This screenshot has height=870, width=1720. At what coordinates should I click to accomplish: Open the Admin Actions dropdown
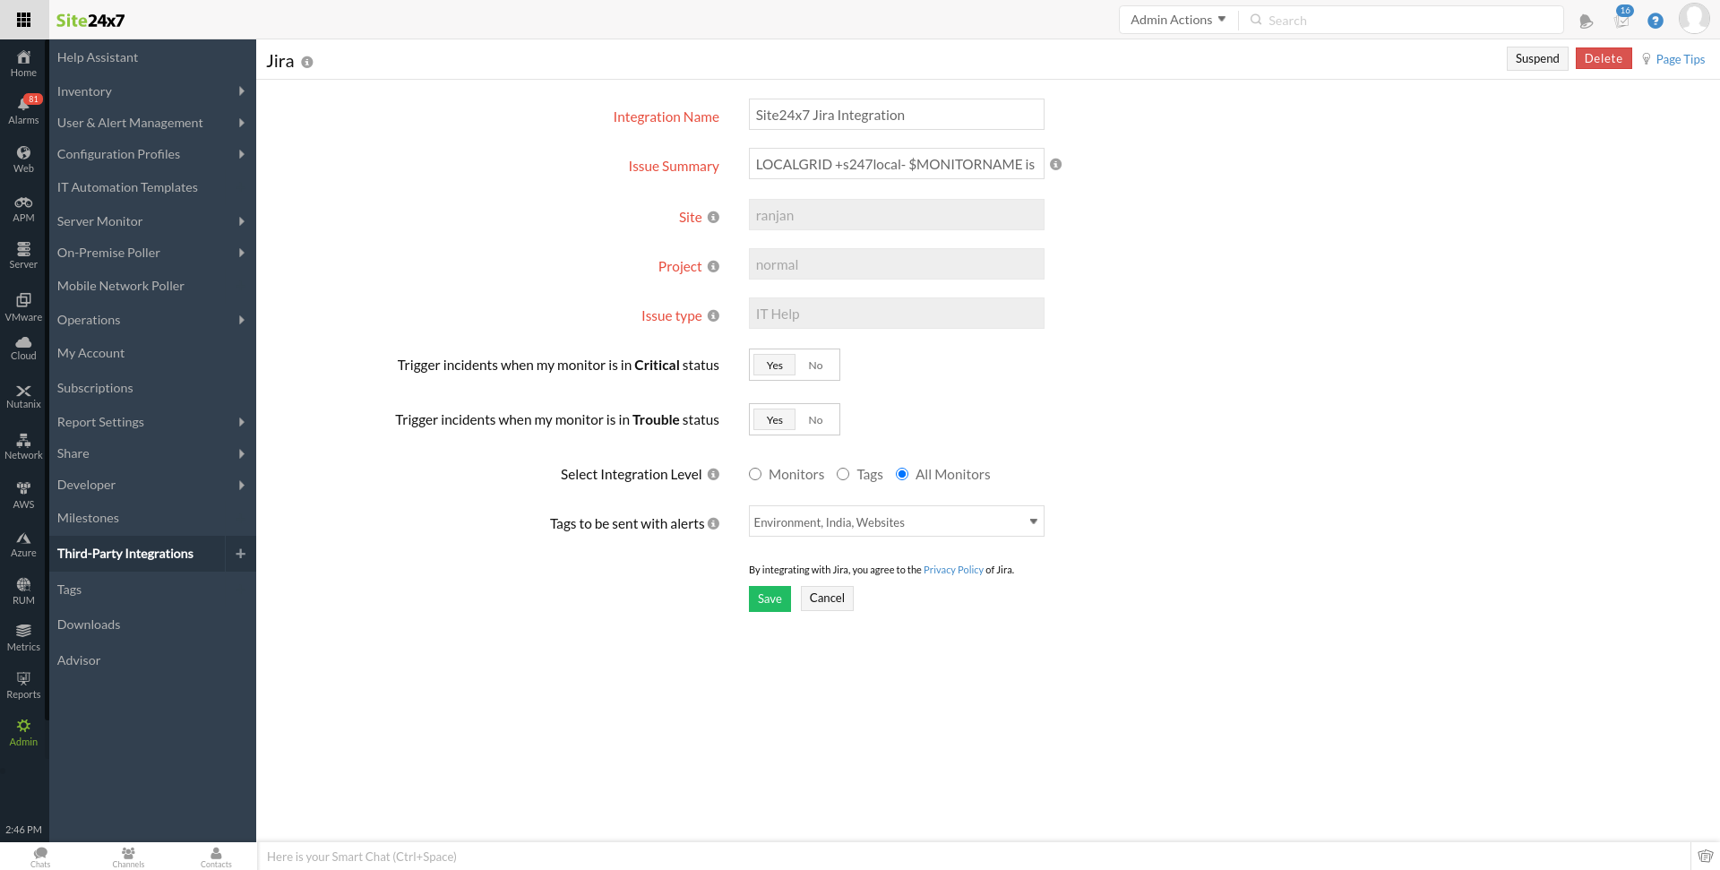pos(1177,20)
